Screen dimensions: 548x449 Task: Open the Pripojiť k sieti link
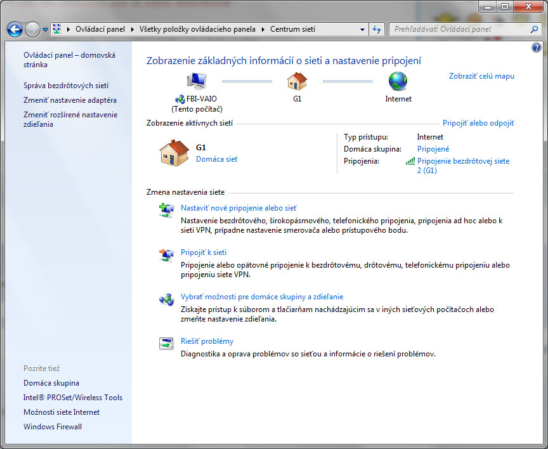click(204, 252)
